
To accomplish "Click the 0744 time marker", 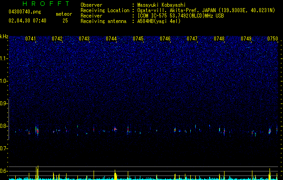I will pyautogui.click(x=111, y=39).
